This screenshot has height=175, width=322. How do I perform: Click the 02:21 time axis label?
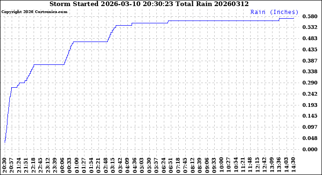[x=98, y=165]
